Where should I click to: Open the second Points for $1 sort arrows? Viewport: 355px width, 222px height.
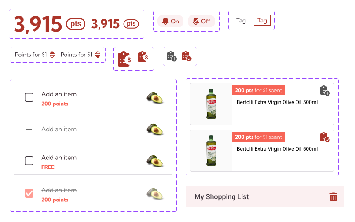point(98,55)
